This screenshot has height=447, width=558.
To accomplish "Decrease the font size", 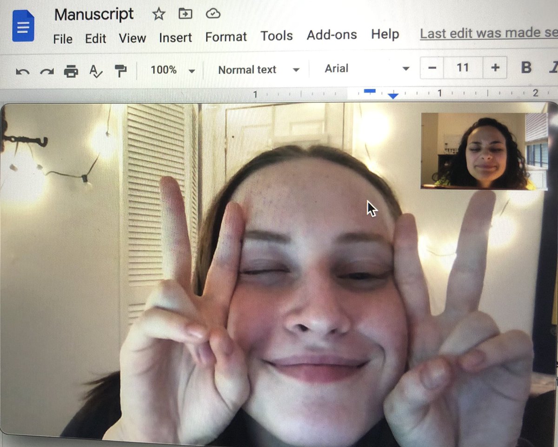I will [x=432, y=68].
